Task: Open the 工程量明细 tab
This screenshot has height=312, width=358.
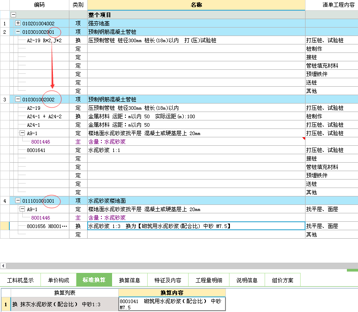Action: (x=209, y=280)
